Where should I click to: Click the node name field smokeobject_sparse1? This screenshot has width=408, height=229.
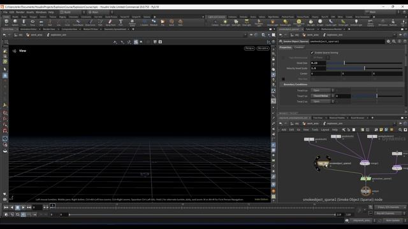347,41
